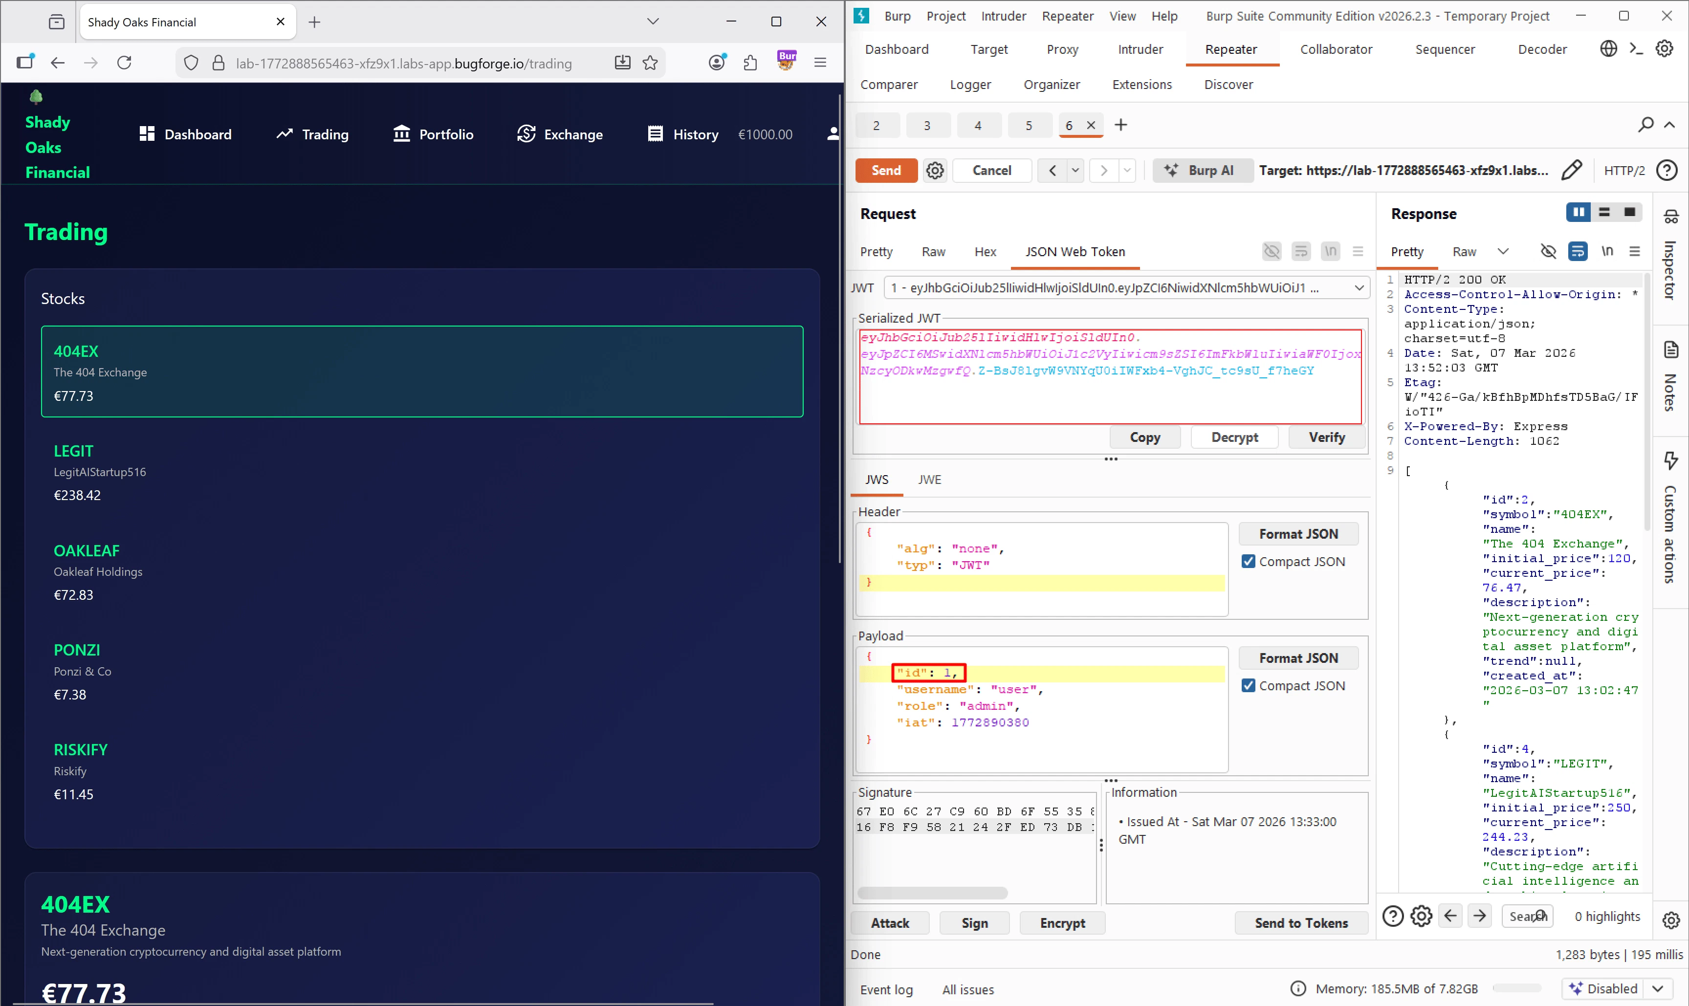Screen dimensions: 1689x1006
Task: Open the history back dropdown arrow
Action: pos(1075,170)
